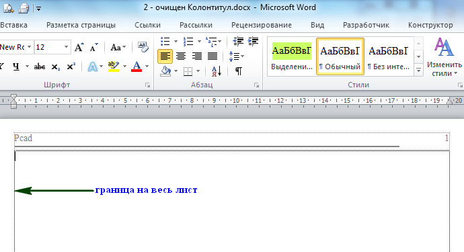Toggle underline formatting

16,67
